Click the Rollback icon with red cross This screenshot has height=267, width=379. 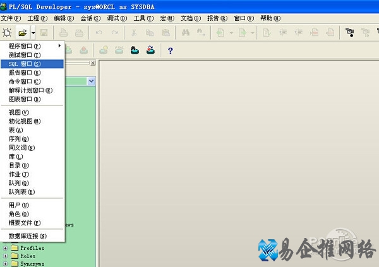coord(150,50)
